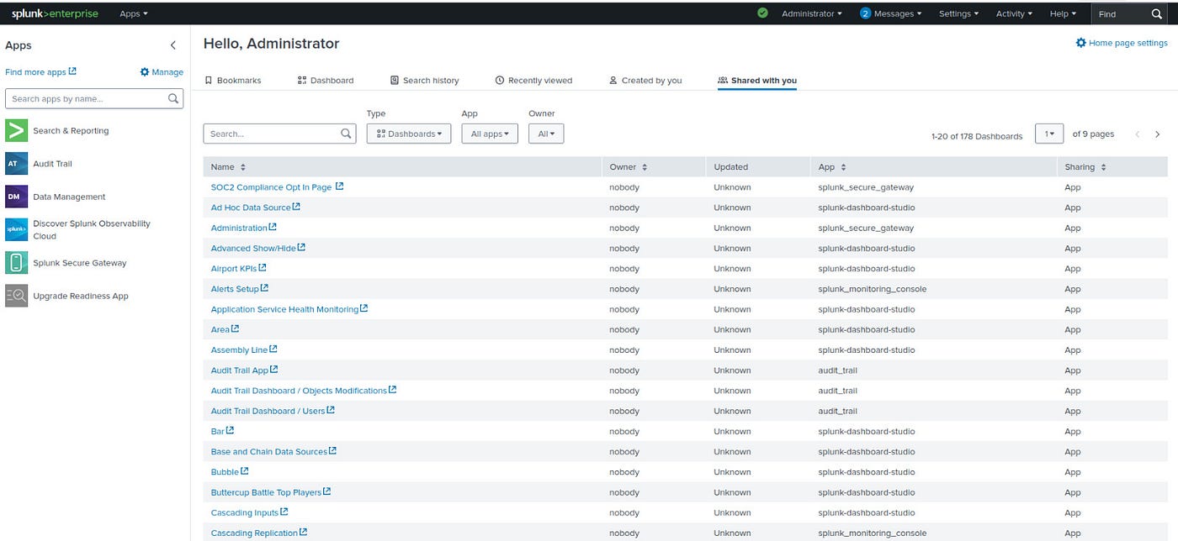Click the Splunk enterprise logo
The height and width of the screenshot is (541, 1178).
55,13
